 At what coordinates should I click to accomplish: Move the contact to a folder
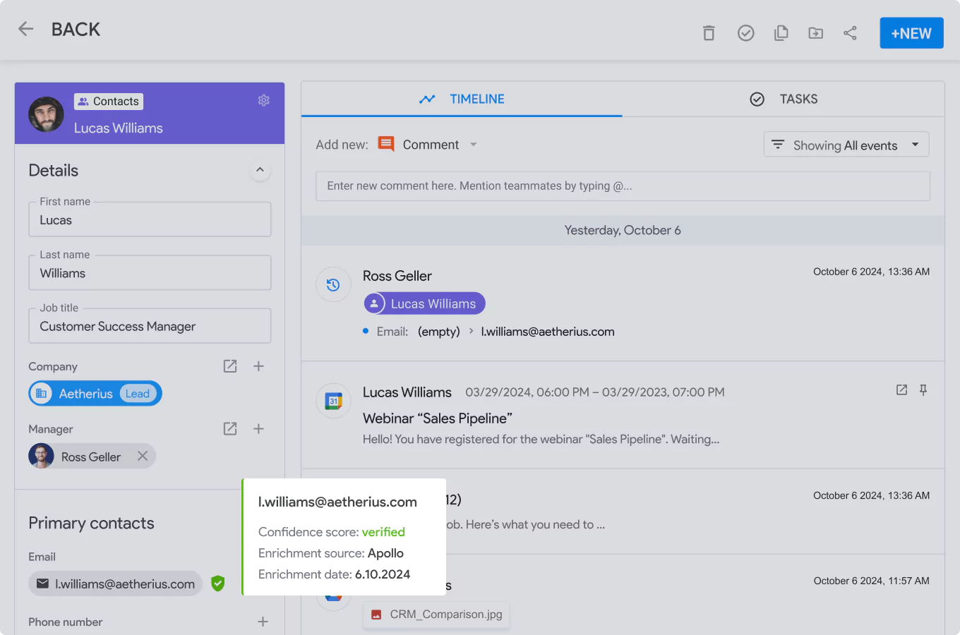(x=815, y=32)
